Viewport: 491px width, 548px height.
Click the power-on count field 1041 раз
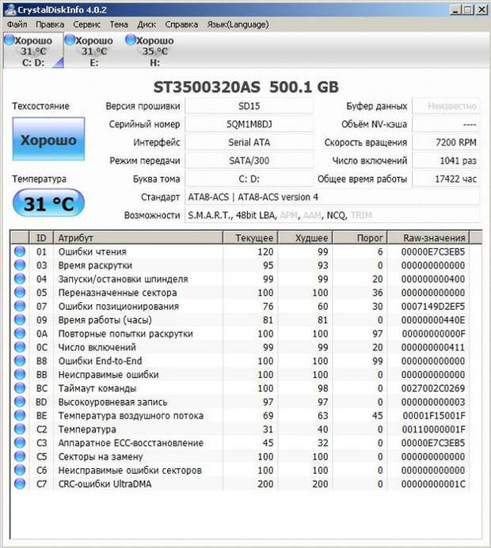pyautogui.click(x=446, y=161)
